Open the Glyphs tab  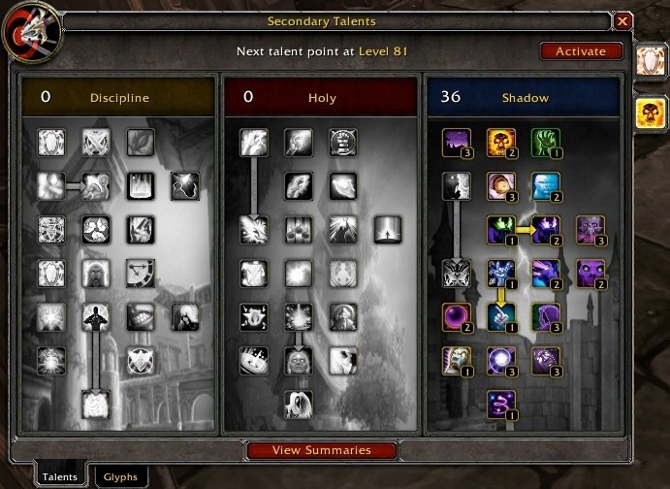(120, 477)
